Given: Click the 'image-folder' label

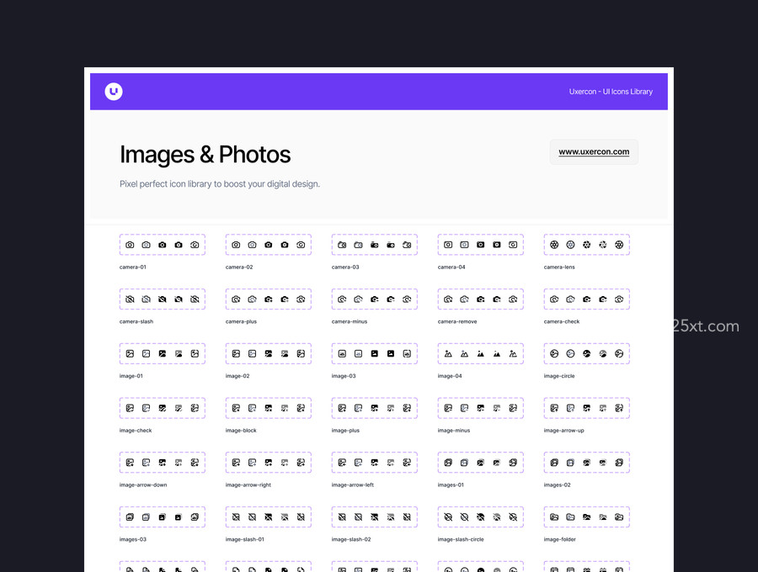Looking at the screenshot, I should [560, 540].
